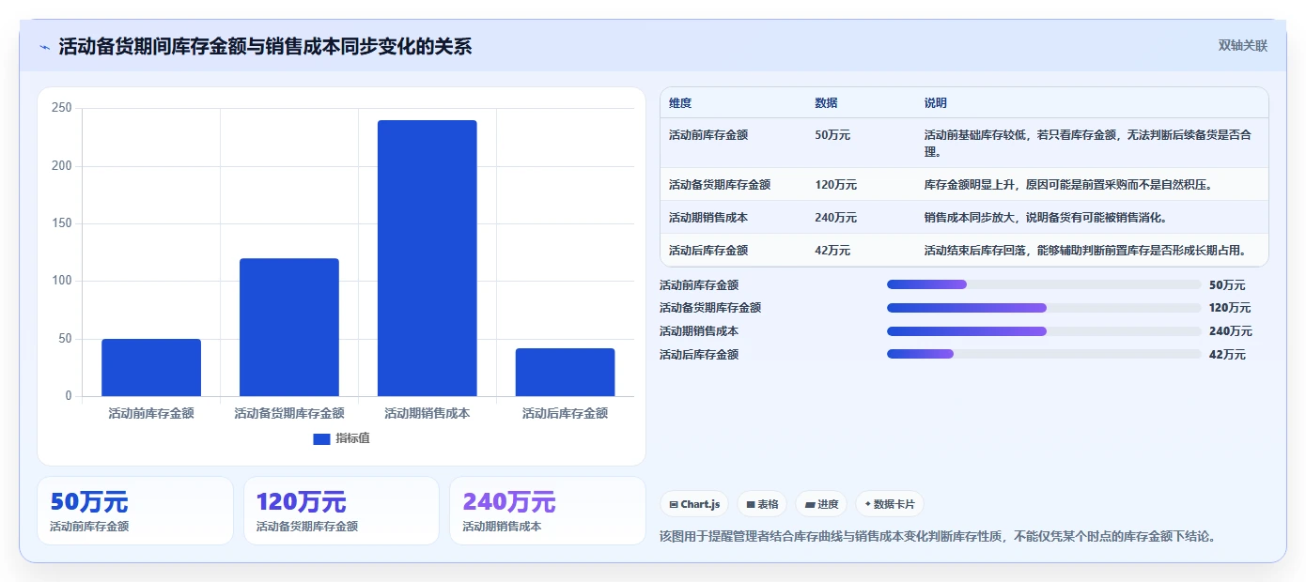Click the 活动备货期库存金额 bar in the chart
The width and height of the screenshot is (1306, 582).
pos(289,327)
